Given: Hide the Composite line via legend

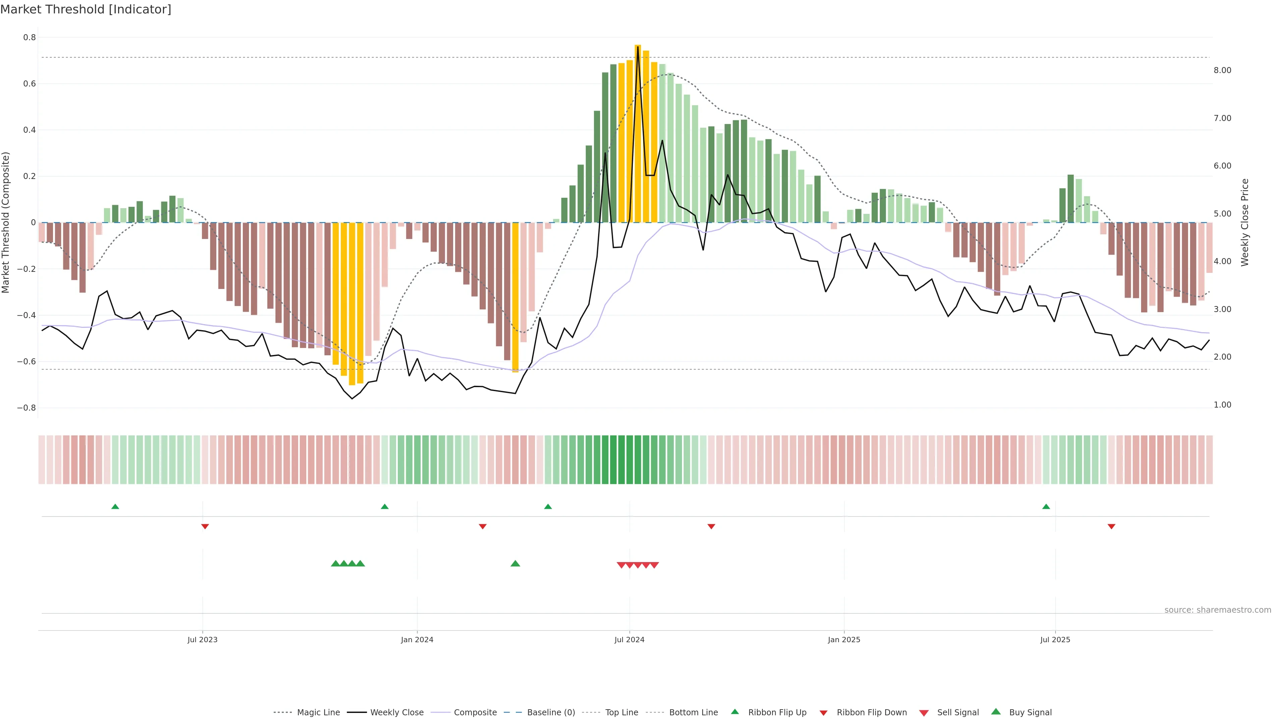Looking at the screenshot, I should (475, 713).
